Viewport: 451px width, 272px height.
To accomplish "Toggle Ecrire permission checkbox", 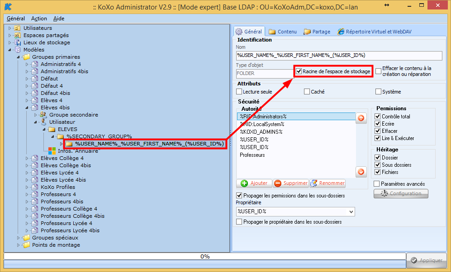I will (378, 123).
